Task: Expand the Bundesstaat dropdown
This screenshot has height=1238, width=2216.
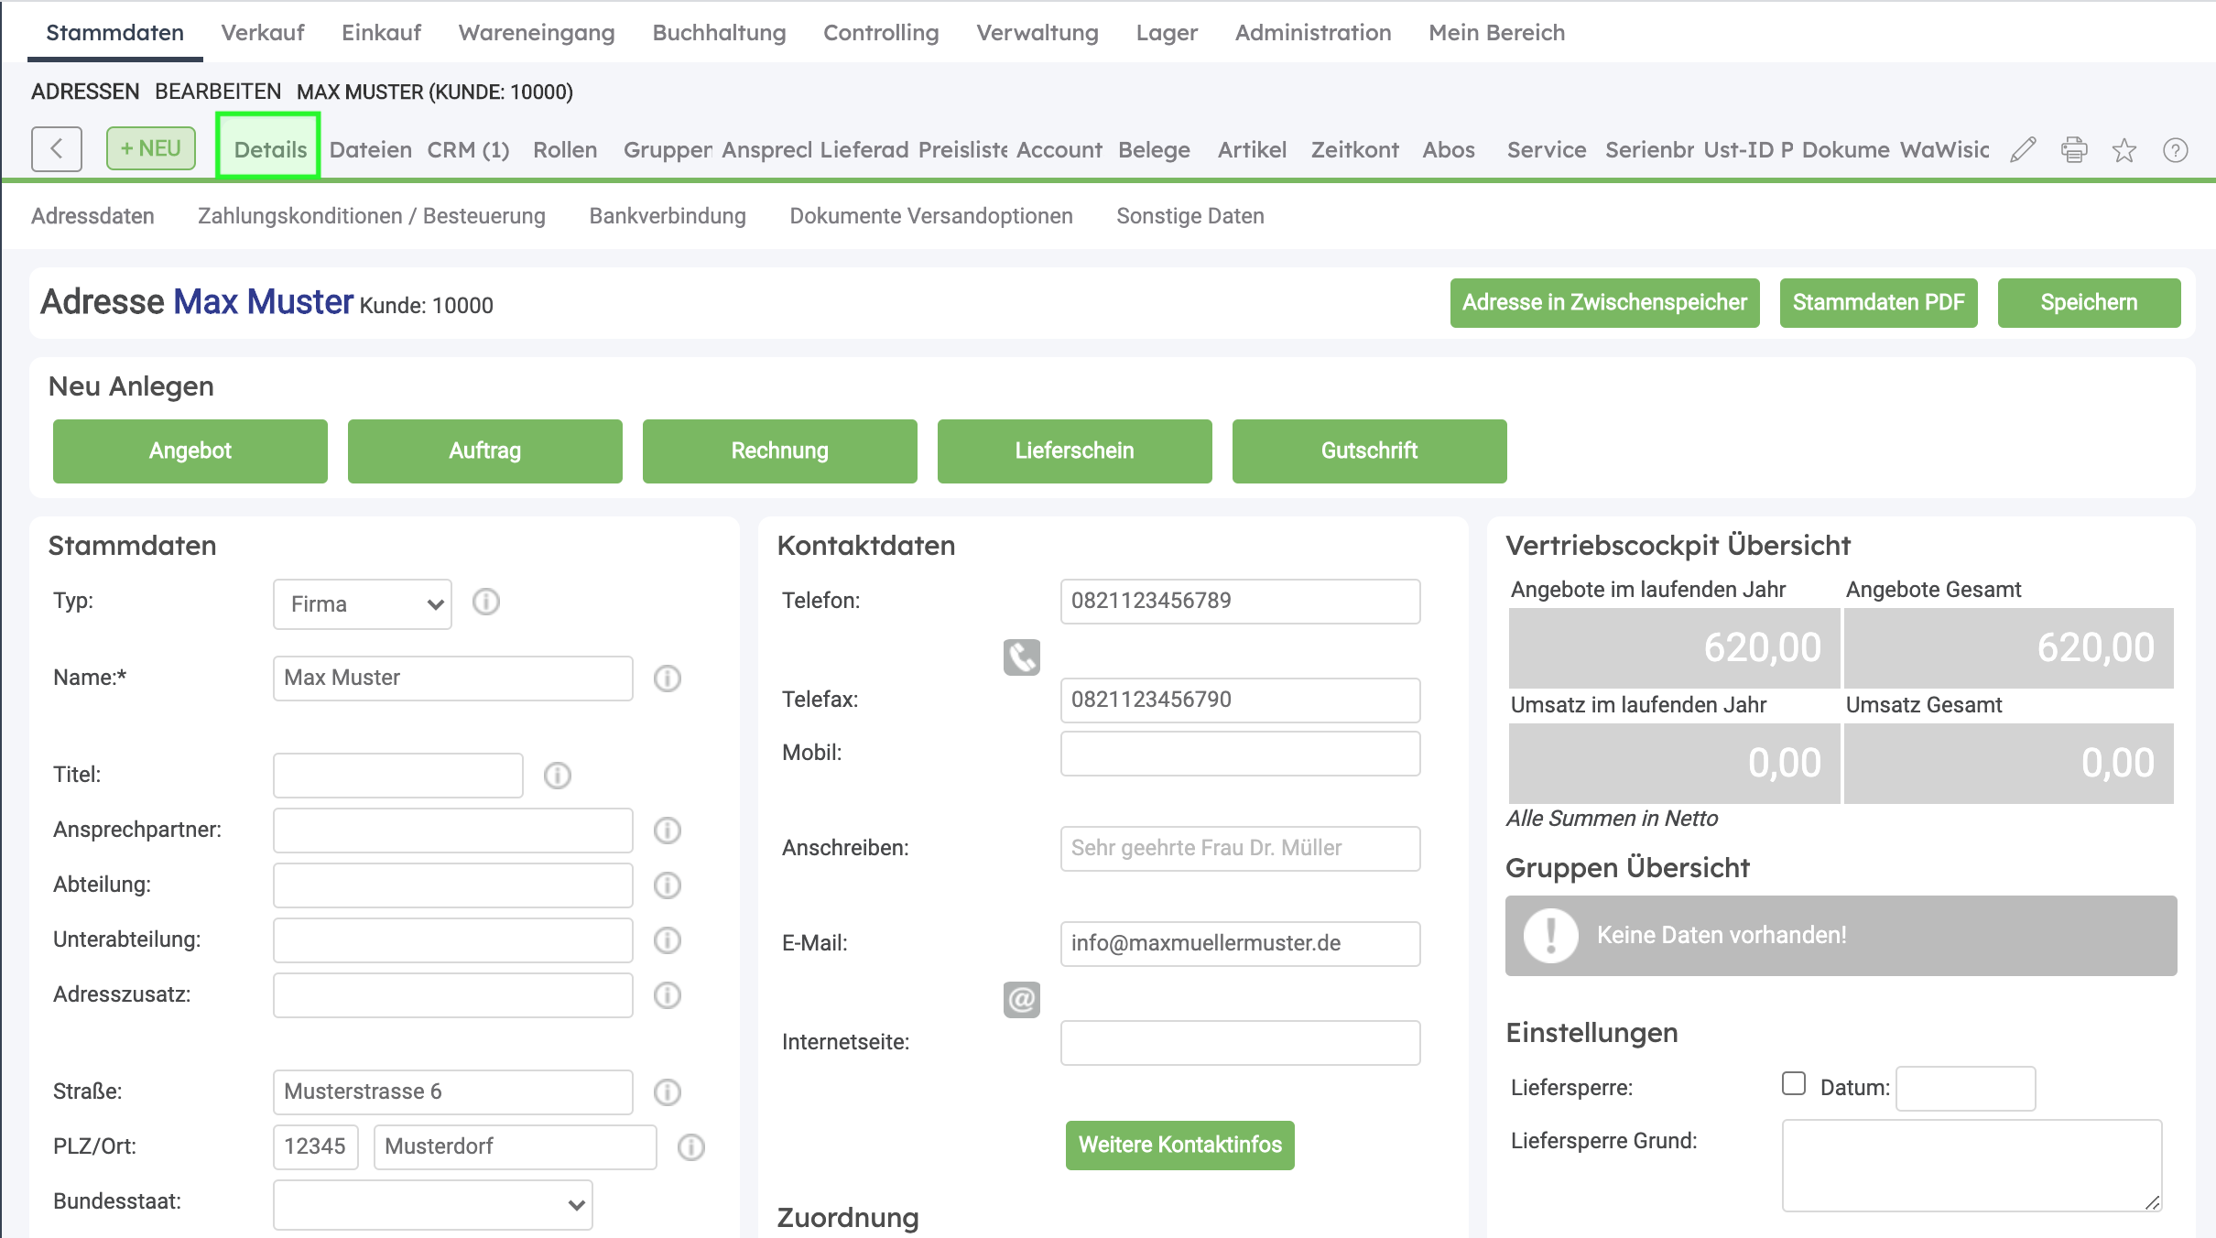Action: (x=432, y=1204)
